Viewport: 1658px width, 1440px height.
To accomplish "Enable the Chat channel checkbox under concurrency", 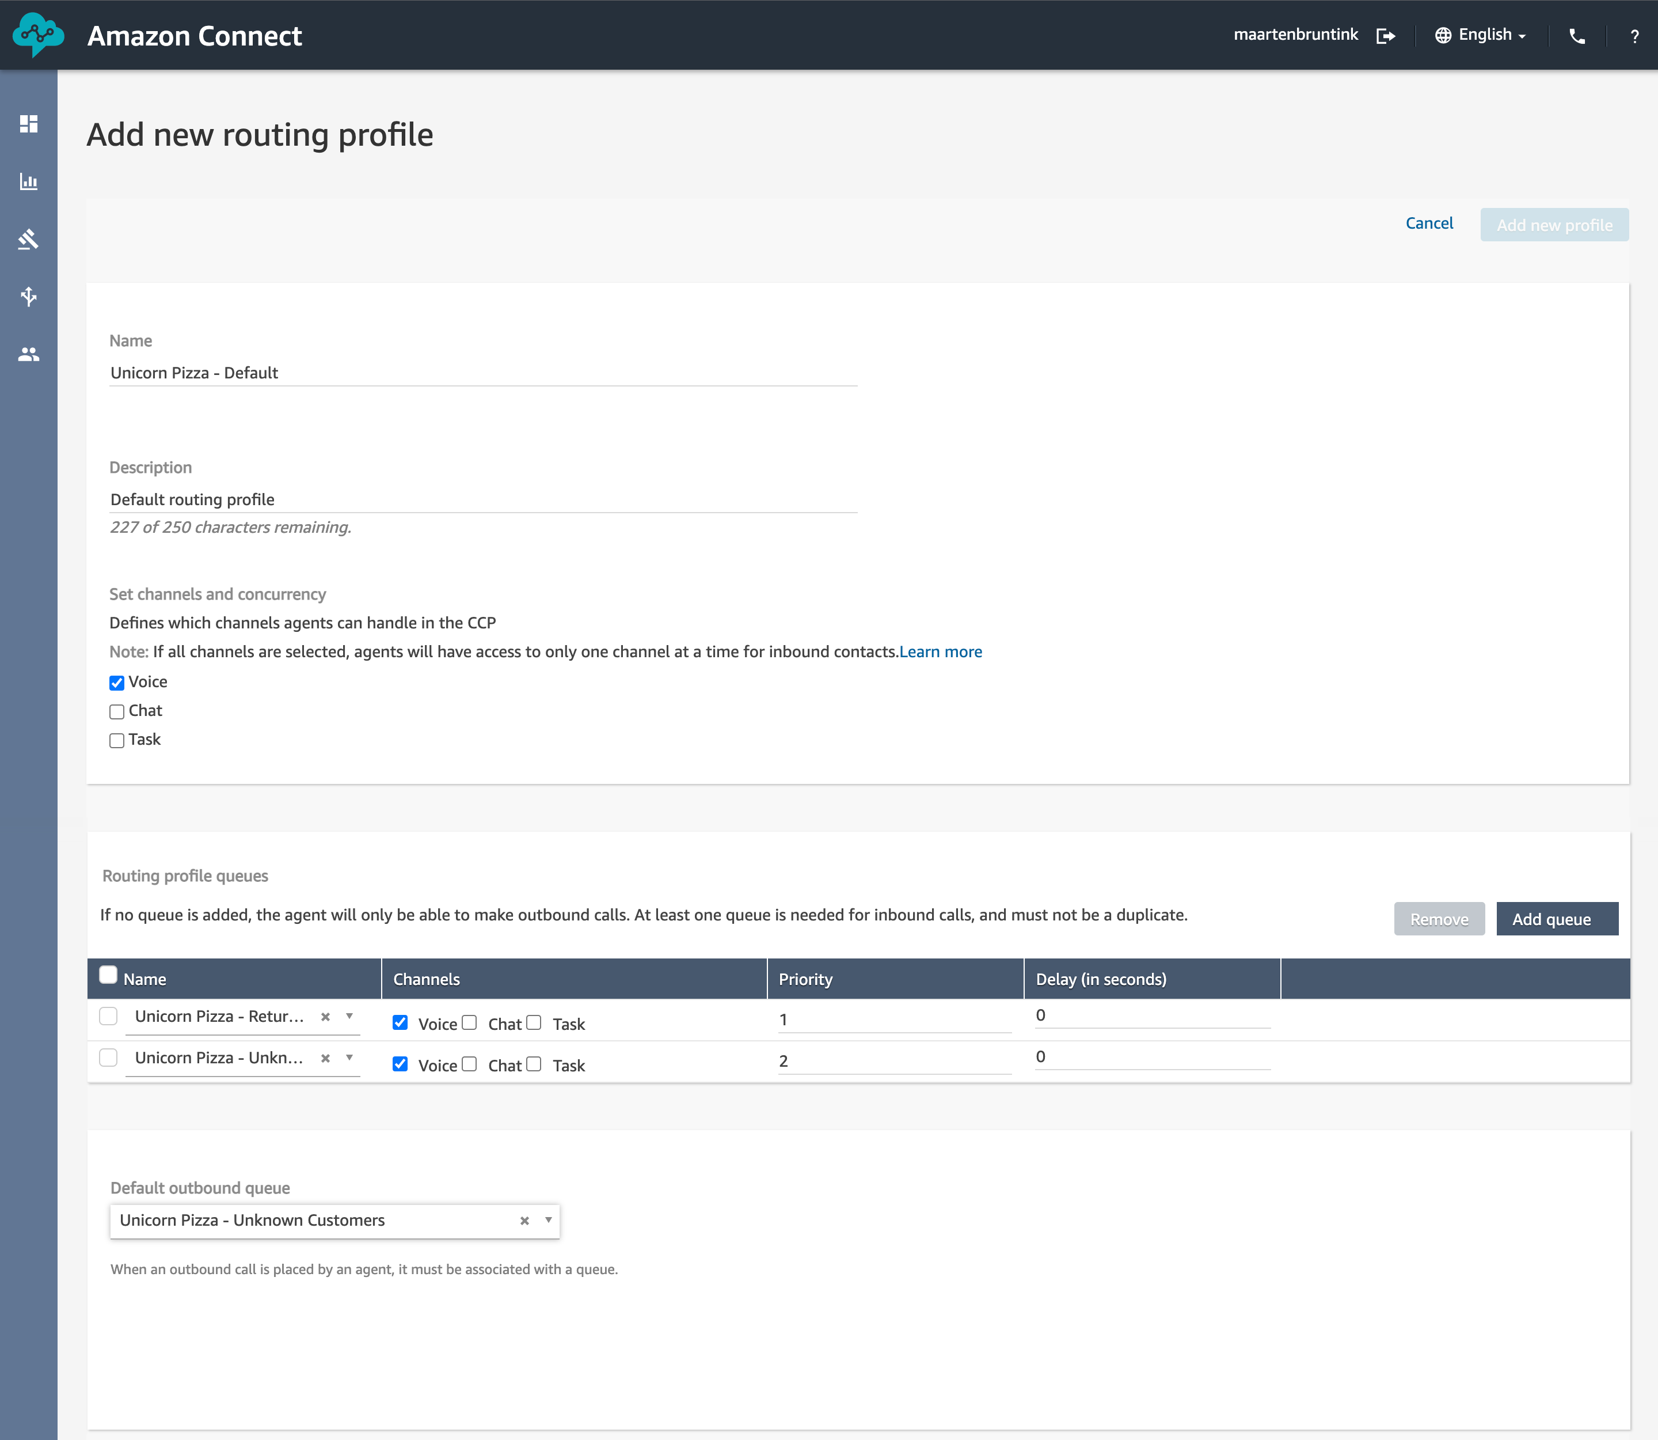I will tap(116, 712).
